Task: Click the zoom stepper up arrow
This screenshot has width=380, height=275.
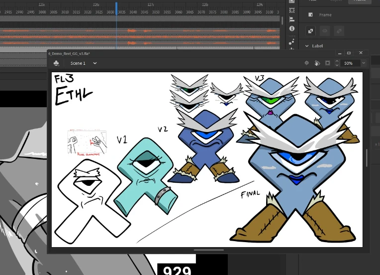Action: 337,61
